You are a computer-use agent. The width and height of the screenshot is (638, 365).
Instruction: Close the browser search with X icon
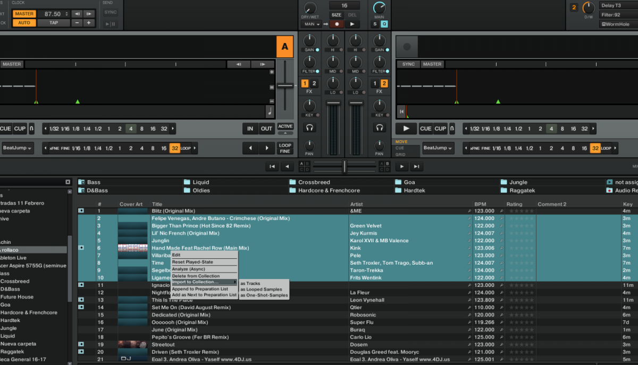(68, 182)
